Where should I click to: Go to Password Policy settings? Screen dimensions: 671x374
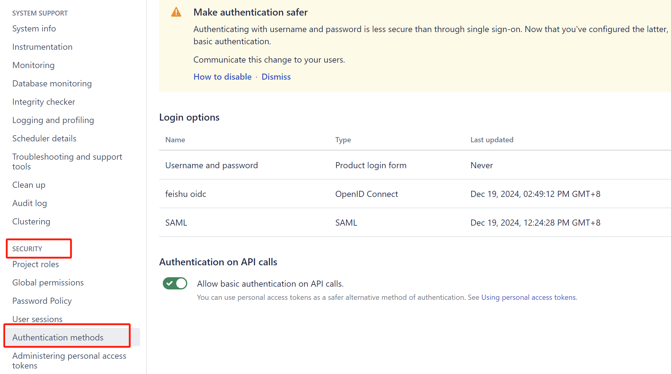[42, 301]
